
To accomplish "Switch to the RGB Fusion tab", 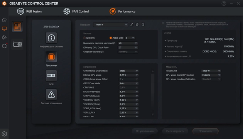I will pyautogui.click(x=29, y=11).
